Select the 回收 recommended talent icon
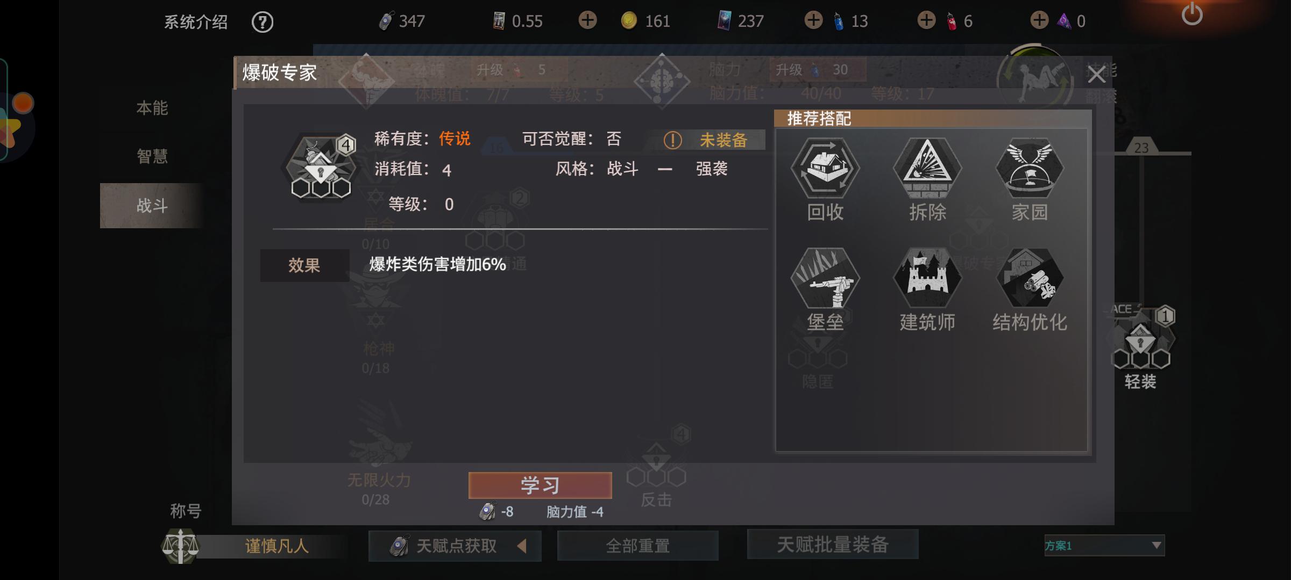 point(825,168)
